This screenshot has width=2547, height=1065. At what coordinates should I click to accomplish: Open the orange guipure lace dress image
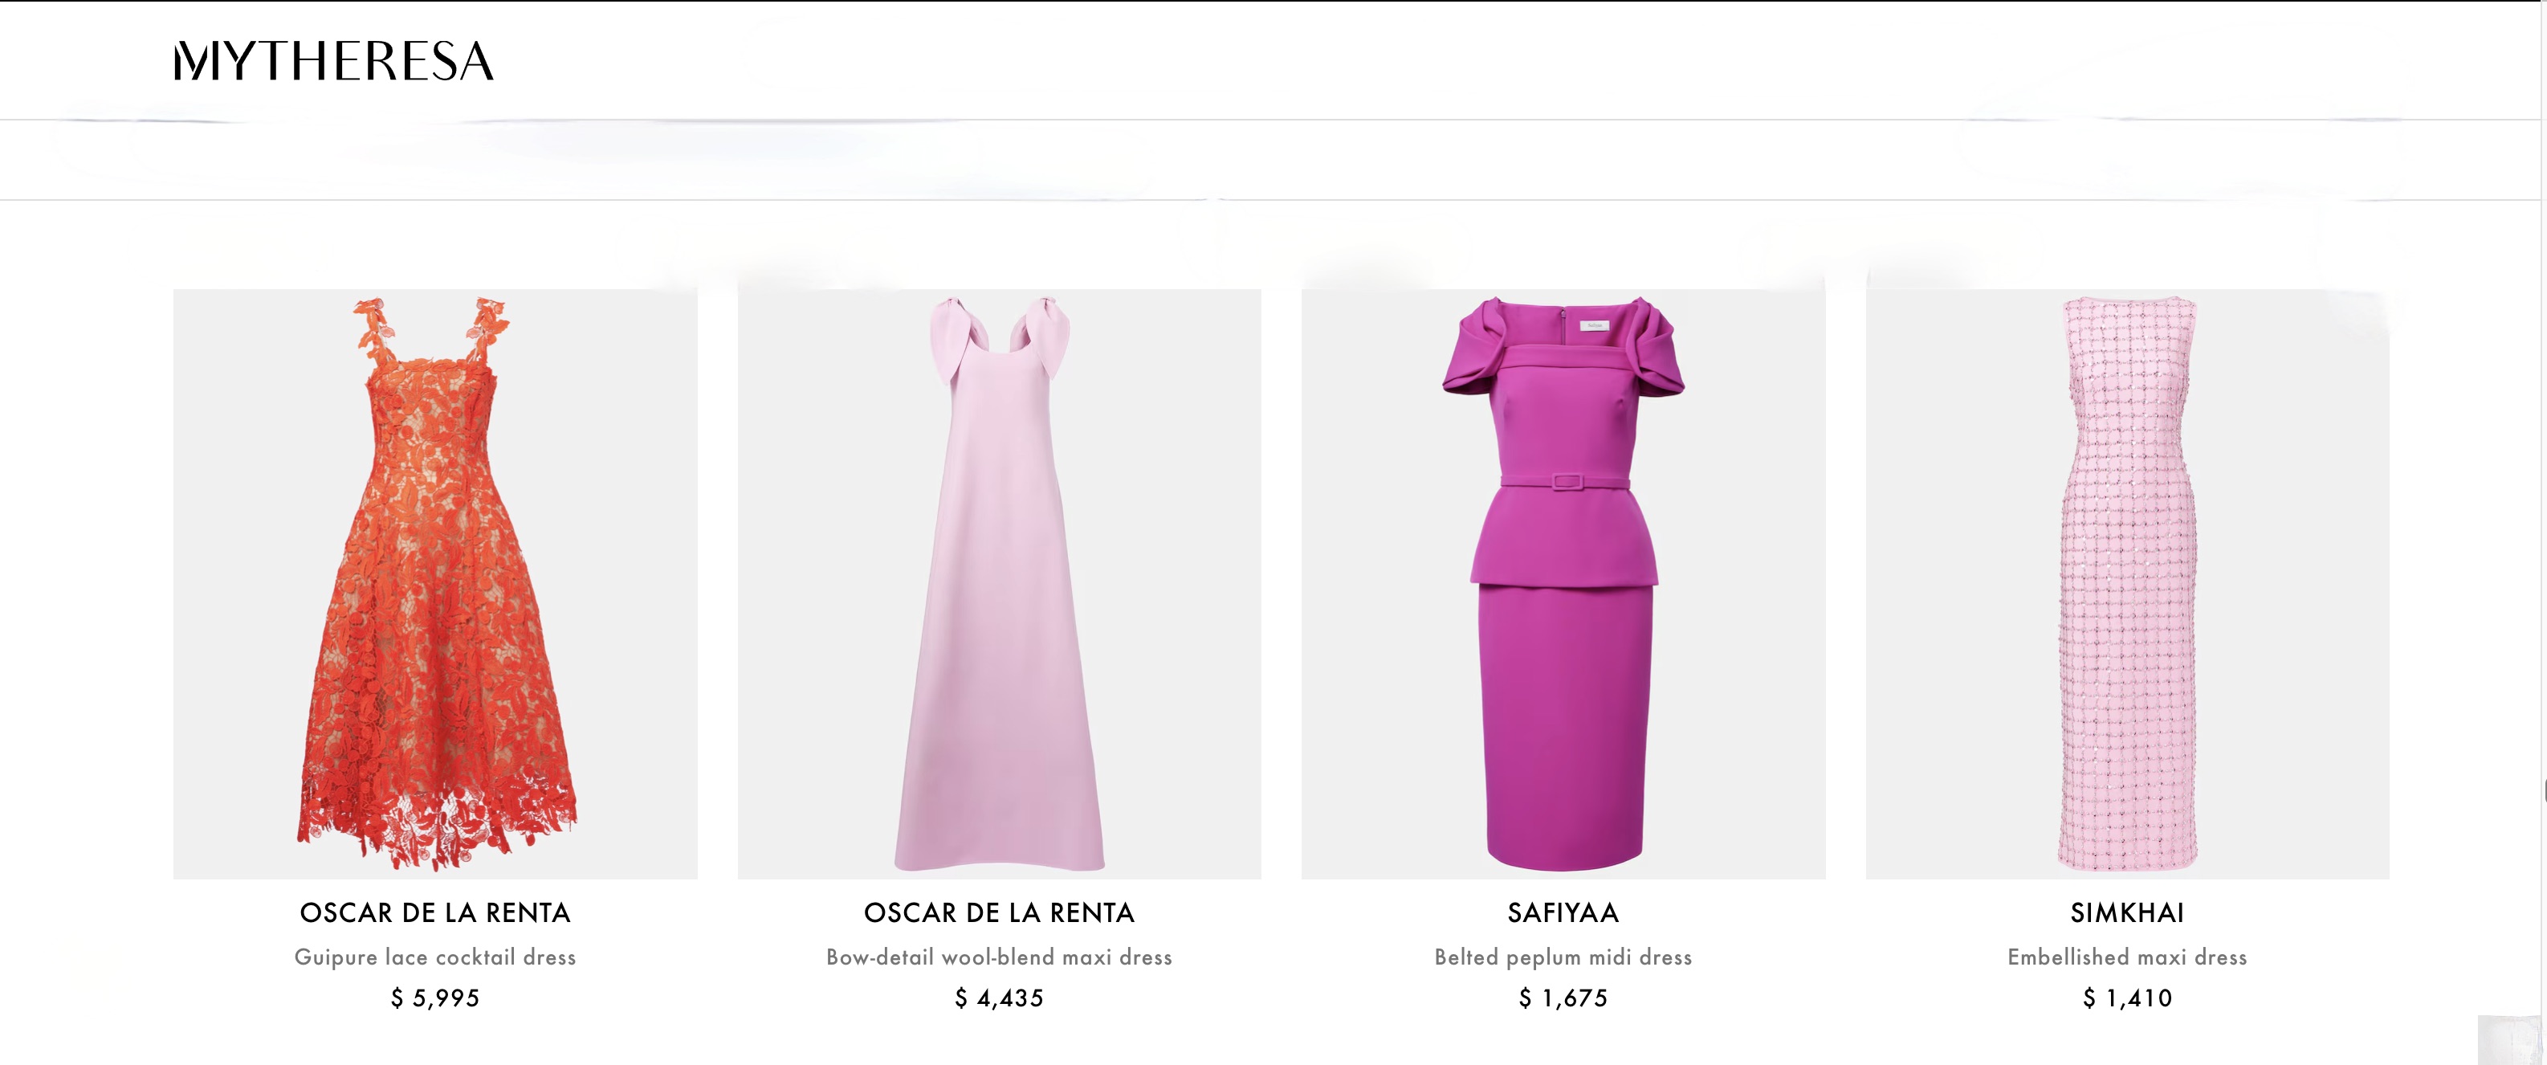[435, 583]
